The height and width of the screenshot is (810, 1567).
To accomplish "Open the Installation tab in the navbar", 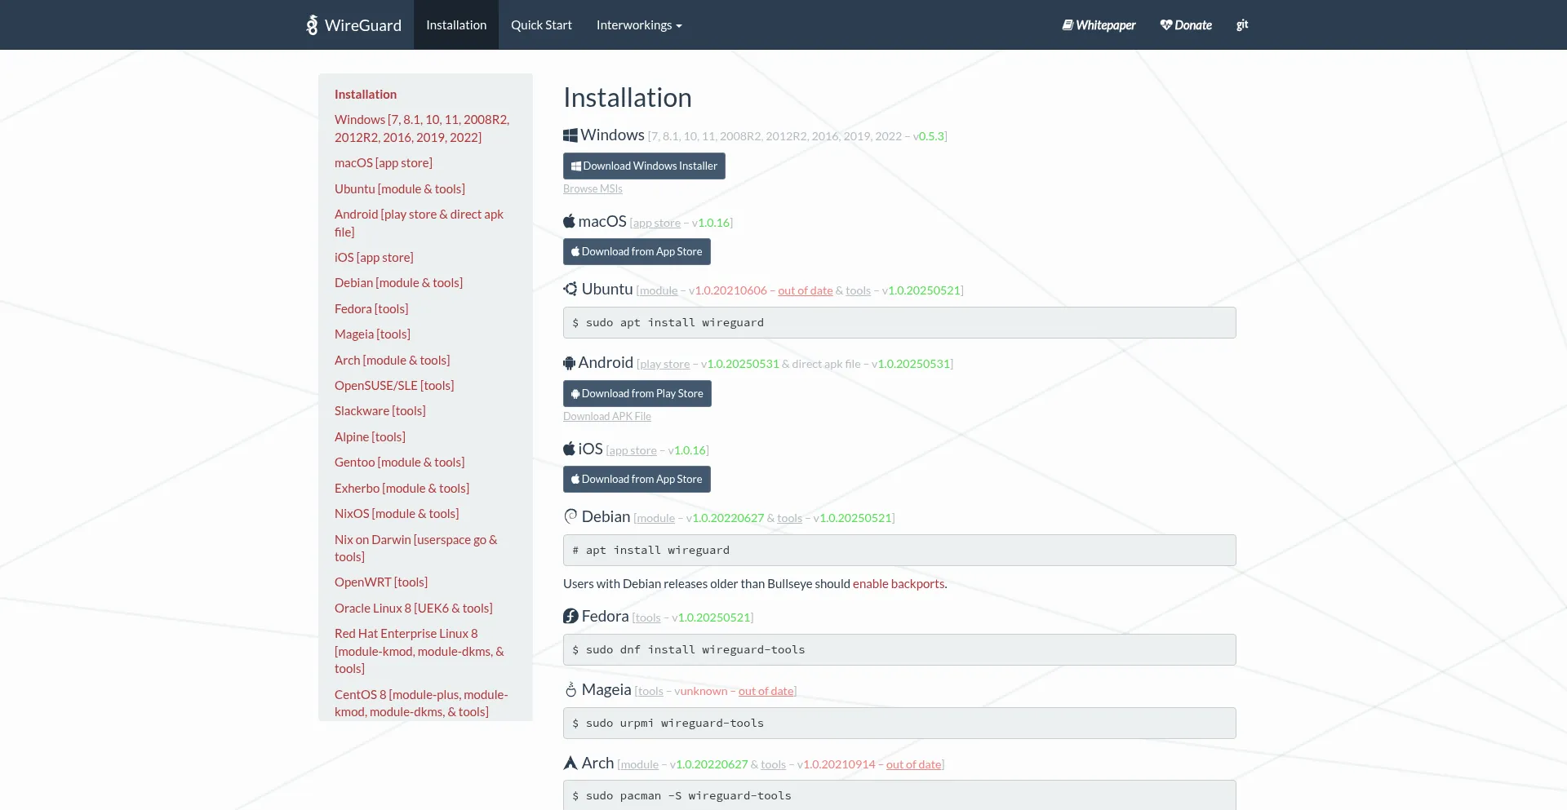I will pos(456,24).
